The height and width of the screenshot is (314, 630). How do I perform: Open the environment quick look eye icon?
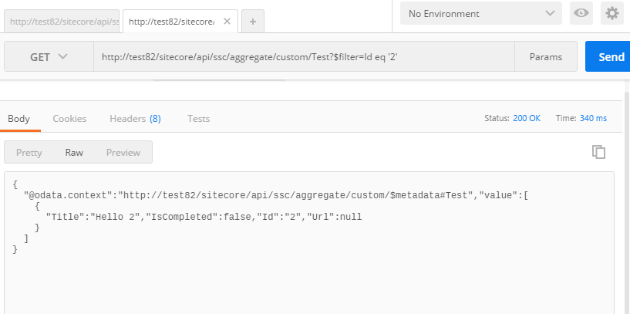[581, 13]
